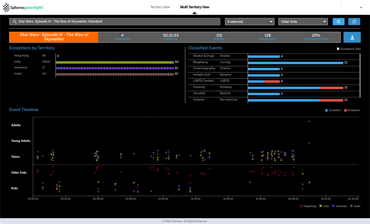Switch to the Territory View tab
Image resolution: width=370 pixels, height=224 pixels.
pyautogui.click(x=160, y=7)
